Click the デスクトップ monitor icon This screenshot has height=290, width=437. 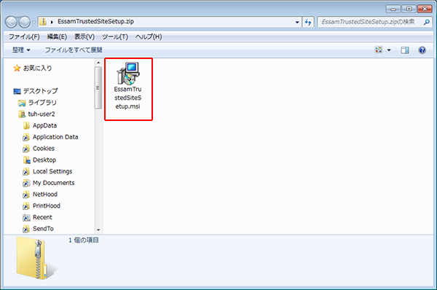point(17,91)
